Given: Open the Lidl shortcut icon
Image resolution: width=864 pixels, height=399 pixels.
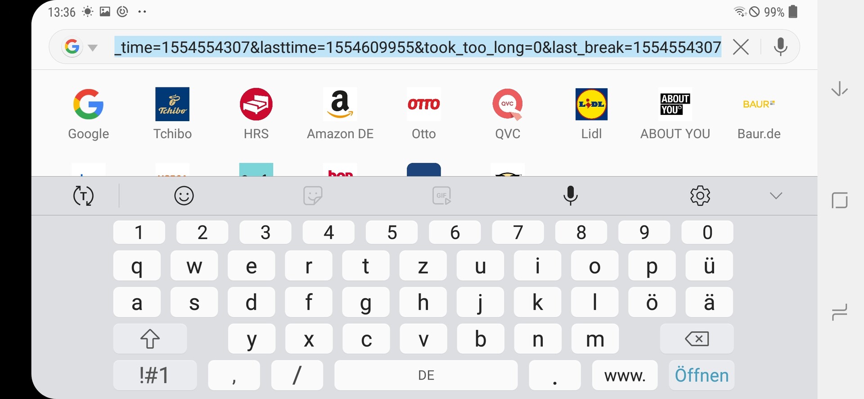Looking at the screenshot, I should pyautogui.click(x=591, y=104).
